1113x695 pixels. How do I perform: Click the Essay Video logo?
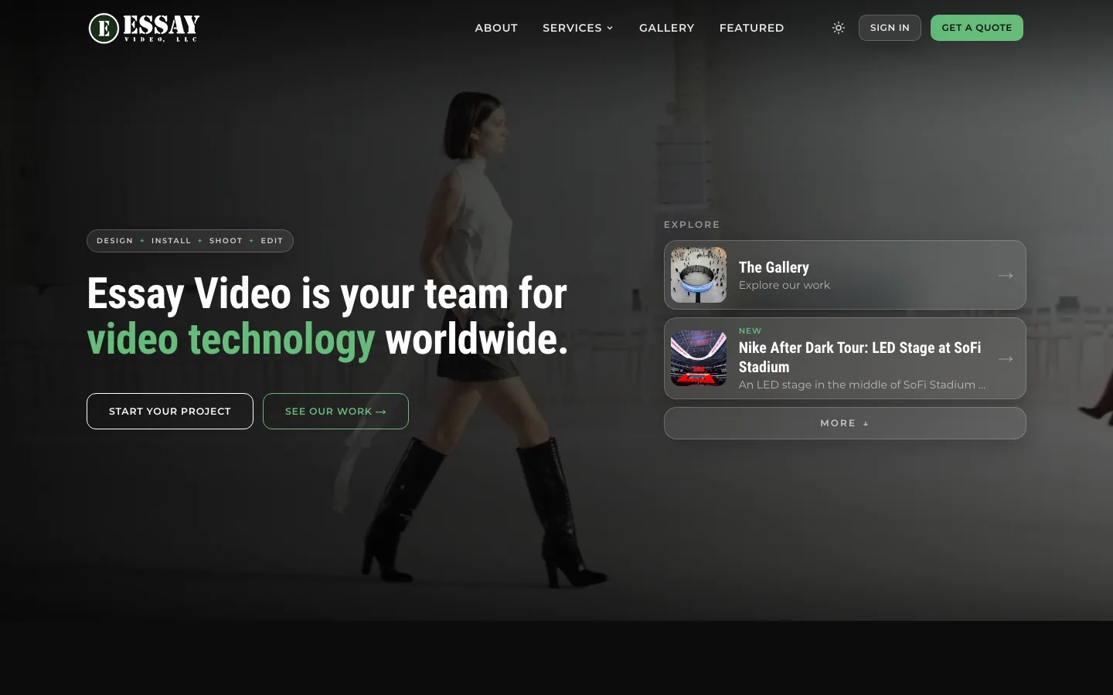coord(145,28)
